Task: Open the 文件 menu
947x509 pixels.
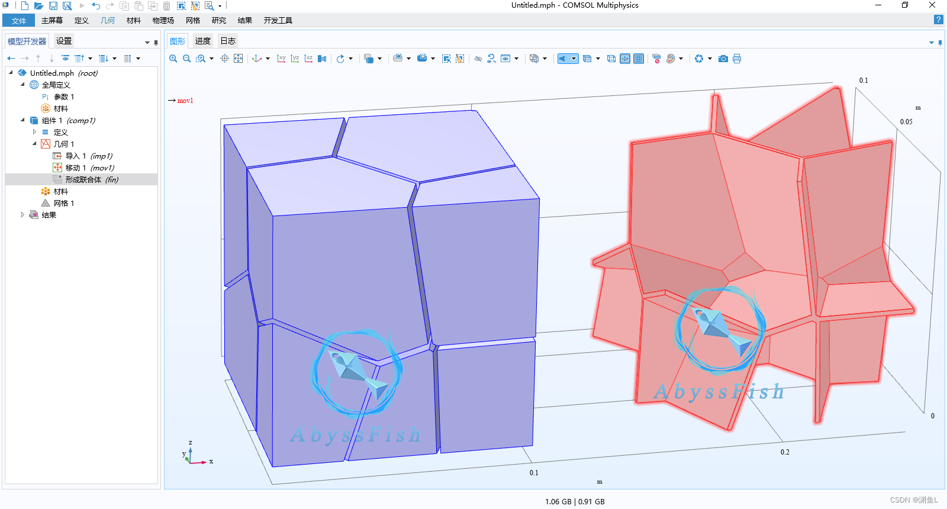Action: (x=19, y=21)
